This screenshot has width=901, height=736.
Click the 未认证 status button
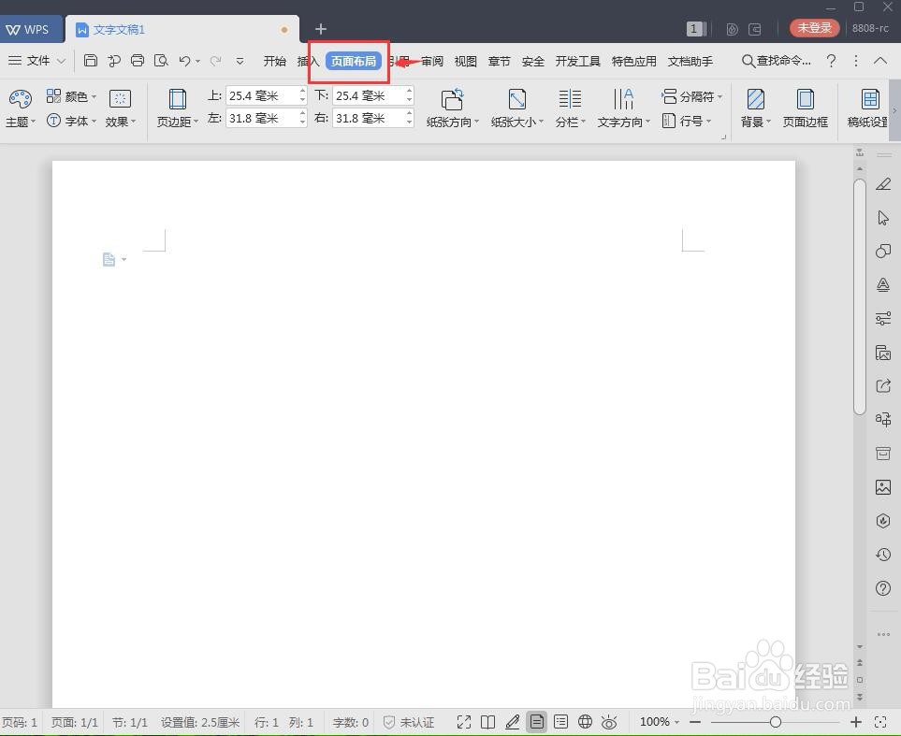pyautogui.click(x=409, y=722)
